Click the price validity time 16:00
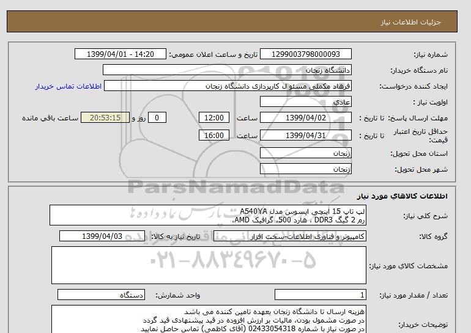The width and height of the screenshot is (471, 333). 214,135
